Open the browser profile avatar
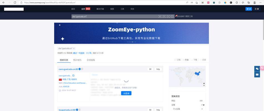Viewport: 264px width, 111px height. pos(255,2)
